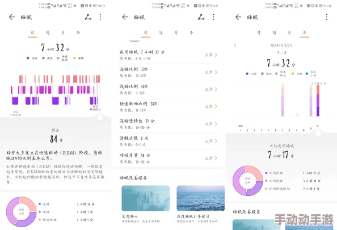
Task: Tap the average sleep donut chart on the yearly screen
Action: coord(248,181)
